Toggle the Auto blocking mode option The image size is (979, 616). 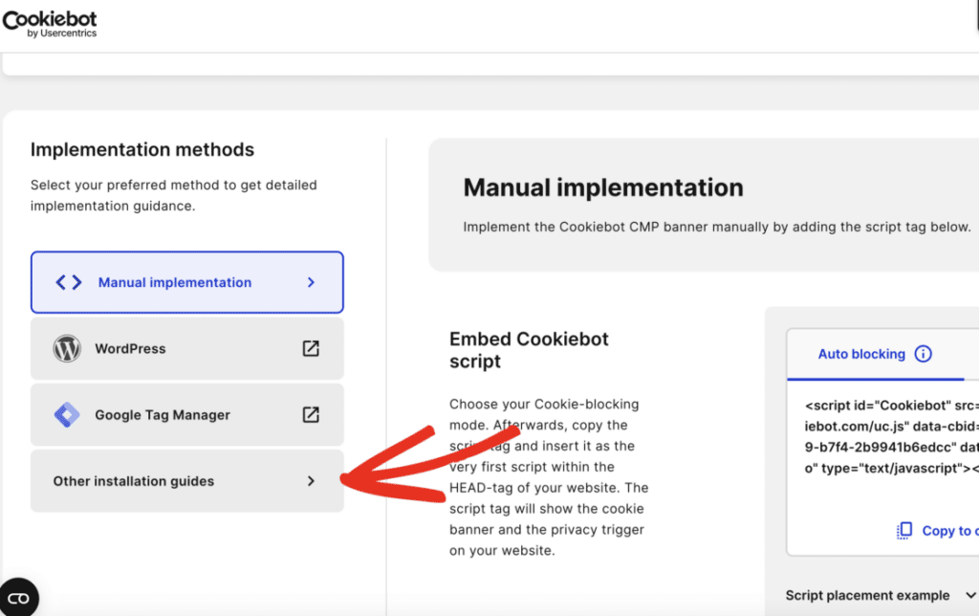click(x=862, y=353)
